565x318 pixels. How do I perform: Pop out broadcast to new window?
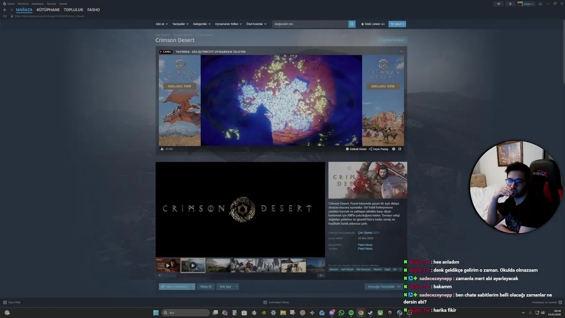(x=400, y=149)
